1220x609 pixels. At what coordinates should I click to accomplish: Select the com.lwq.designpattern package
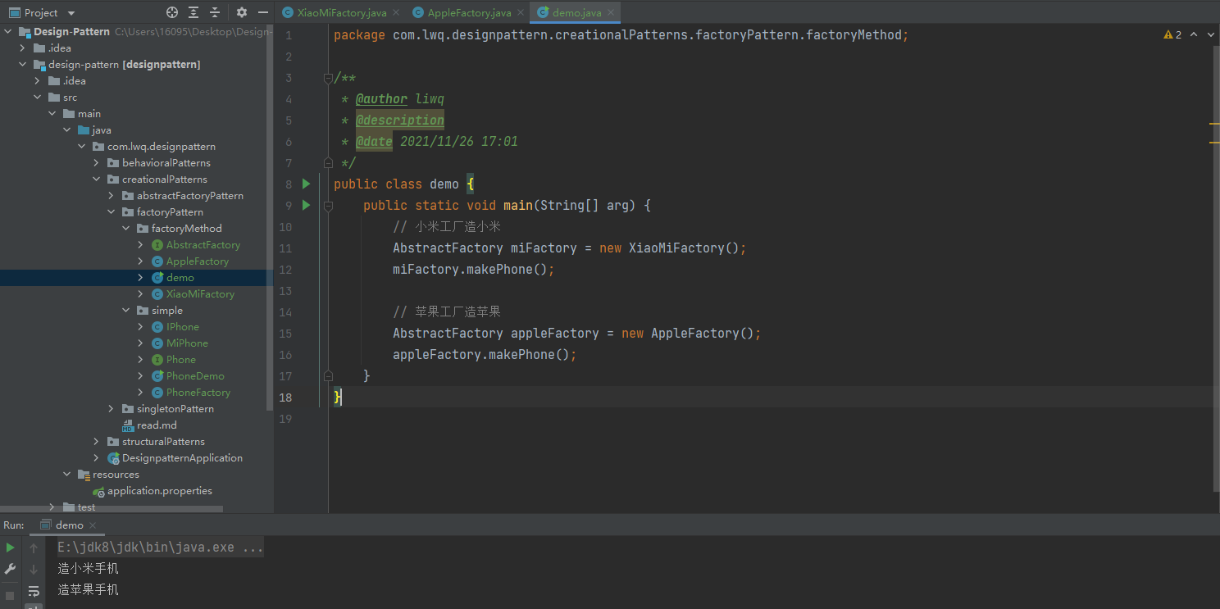161,147
